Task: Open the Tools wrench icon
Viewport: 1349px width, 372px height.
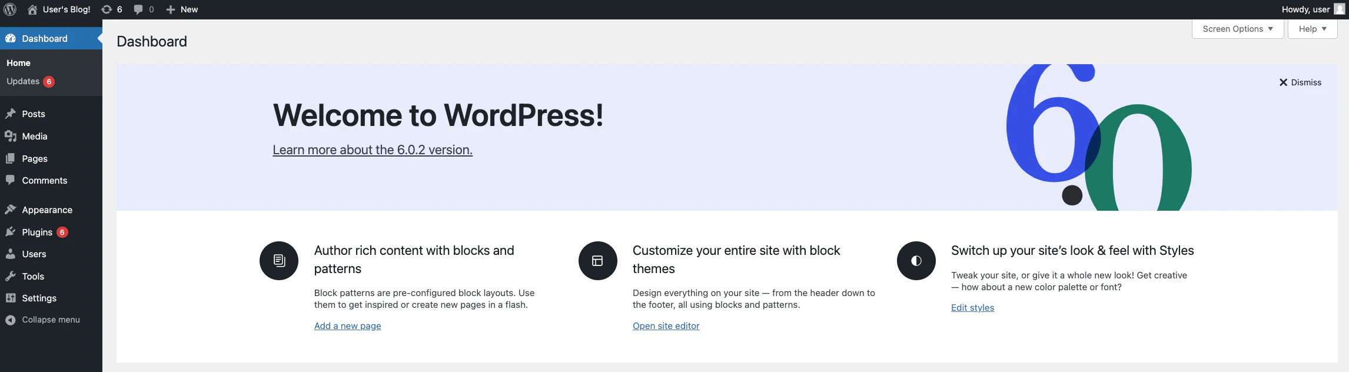Action: [11, 276]
